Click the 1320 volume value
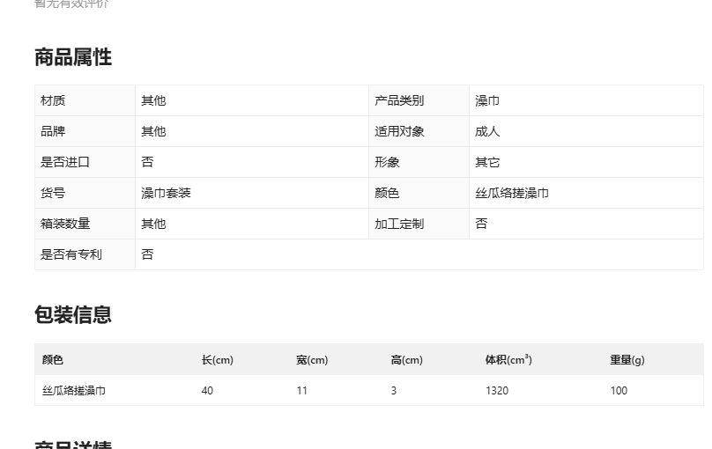The width and height of the screenshot is (712, 449). 497,390
